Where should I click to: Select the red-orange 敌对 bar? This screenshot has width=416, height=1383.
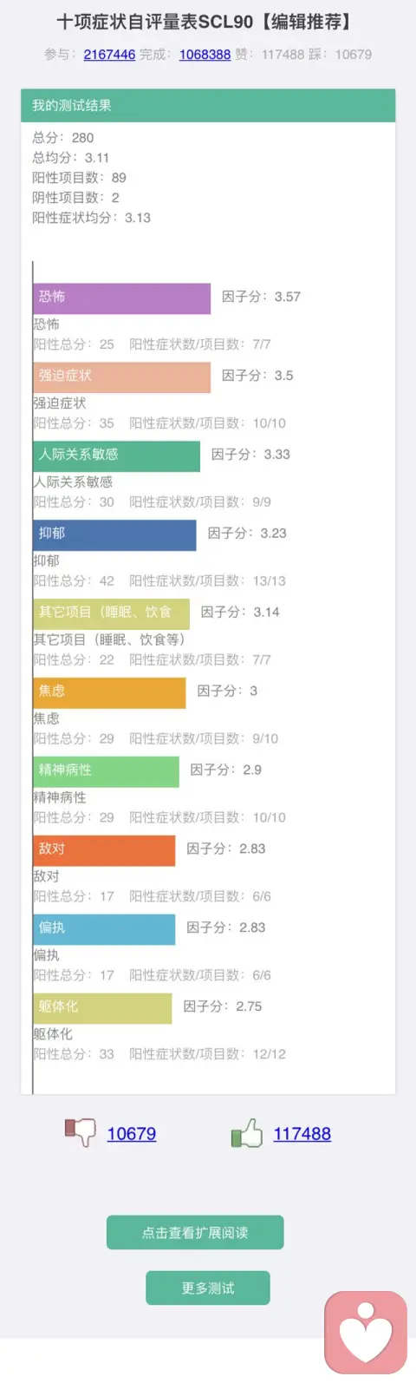105,850
